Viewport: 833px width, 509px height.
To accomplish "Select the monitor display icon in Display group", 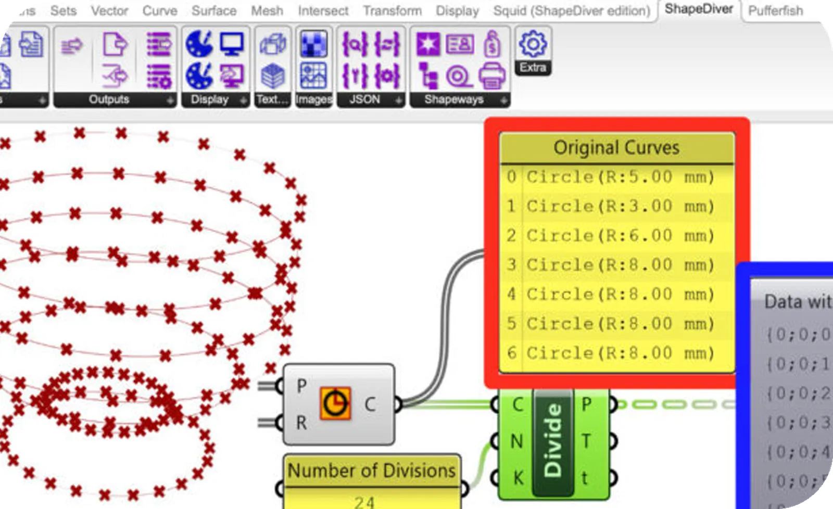I will tap(232, 44).
